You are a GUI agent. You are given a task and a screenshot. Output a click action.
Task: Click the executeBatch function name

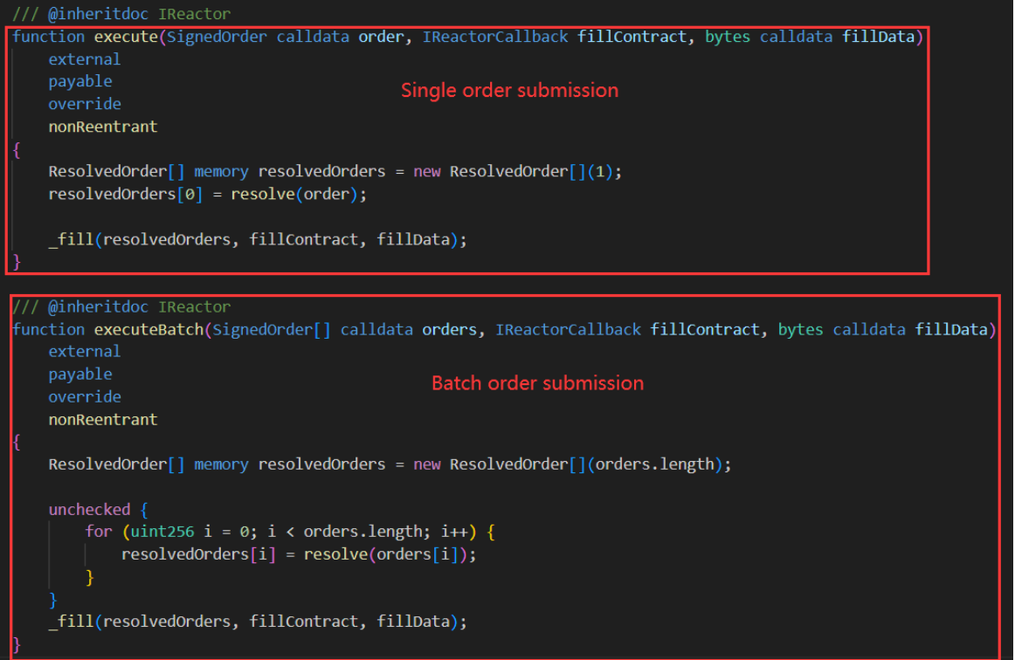[x=148, y=329]
